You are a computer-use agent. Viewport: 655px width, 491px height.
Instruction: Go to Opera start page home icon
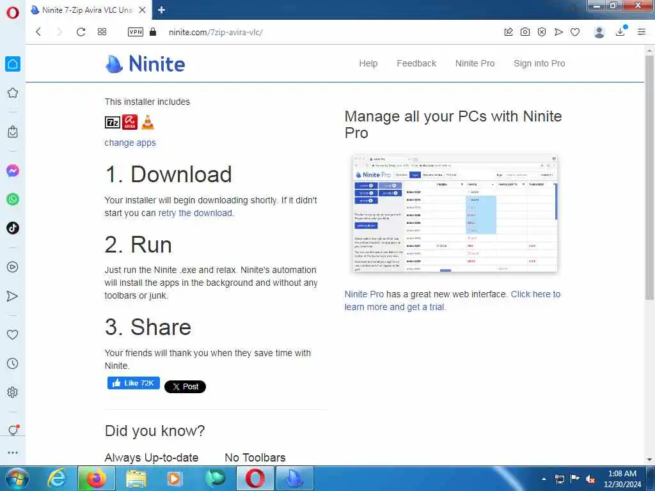coord(13,64)
